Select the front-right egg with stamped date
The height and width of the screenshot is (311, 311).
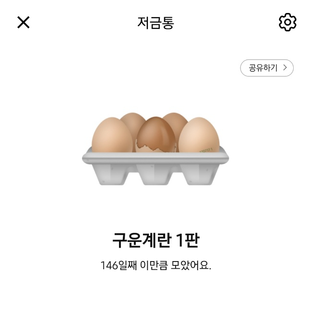199,135
